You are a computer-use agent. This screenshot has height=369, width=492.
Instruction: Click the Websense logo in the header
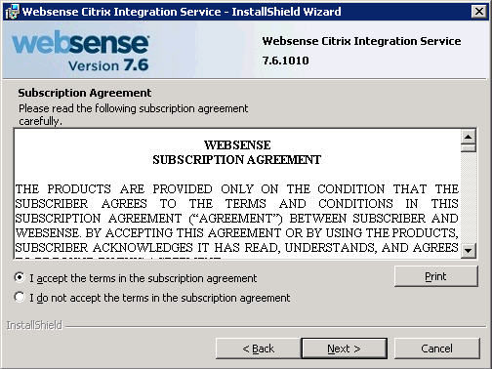(81, 51)
